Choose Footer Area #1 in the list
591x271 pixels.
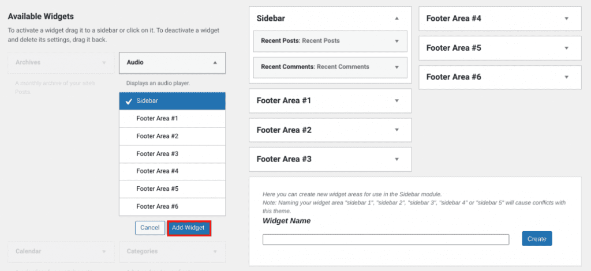pyautogui.click(x=172, y=119)
